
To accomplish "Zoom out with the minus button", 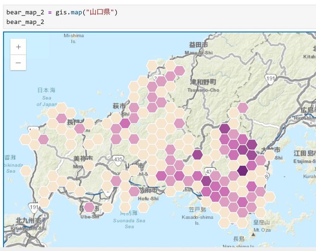I will coord(18,63).
